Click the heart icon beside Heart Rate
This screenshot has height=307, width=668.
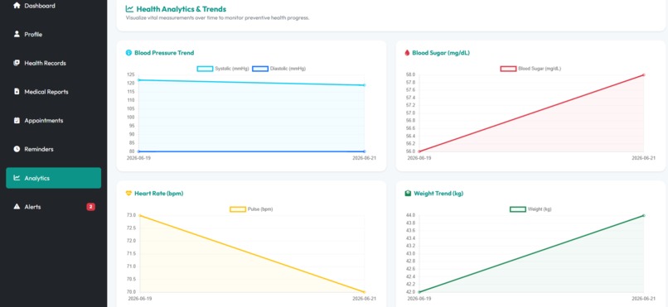[x=128, y=193]
